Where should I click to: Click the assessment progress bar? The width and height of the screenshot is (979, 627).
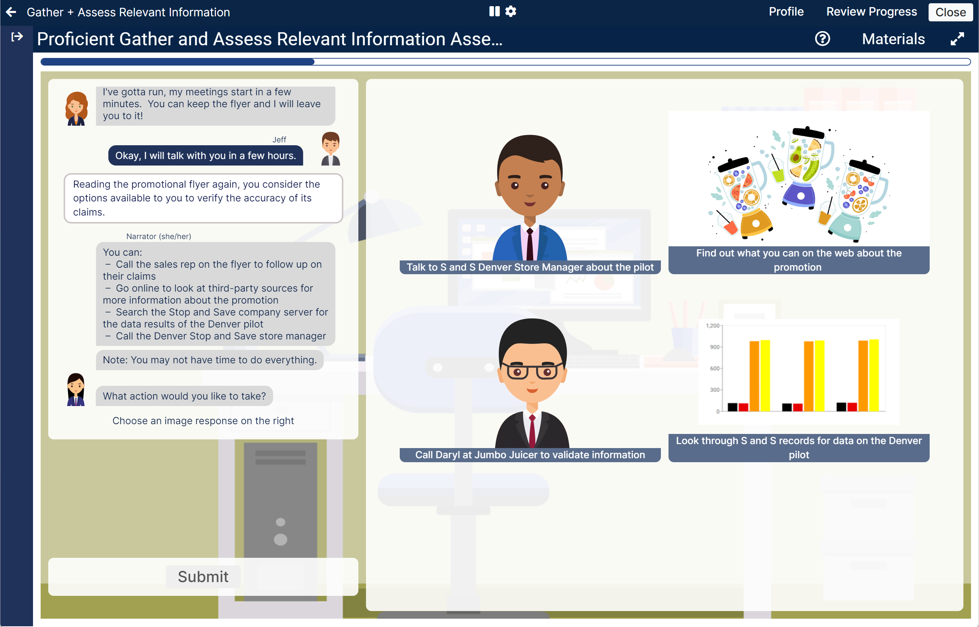tap(505, 62)
